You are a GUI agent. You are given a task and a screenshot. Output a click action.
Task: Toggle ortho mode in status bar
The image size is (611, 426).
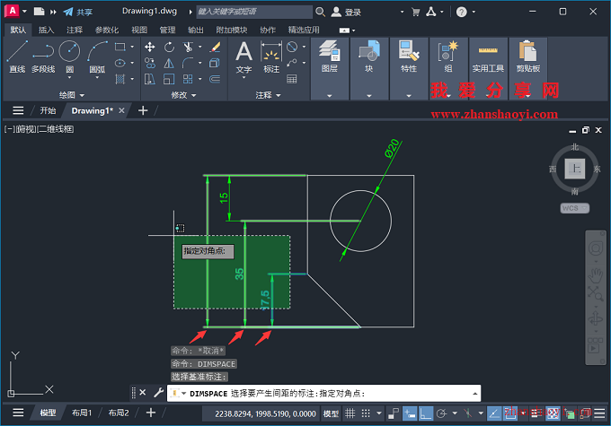coord(426,413)
